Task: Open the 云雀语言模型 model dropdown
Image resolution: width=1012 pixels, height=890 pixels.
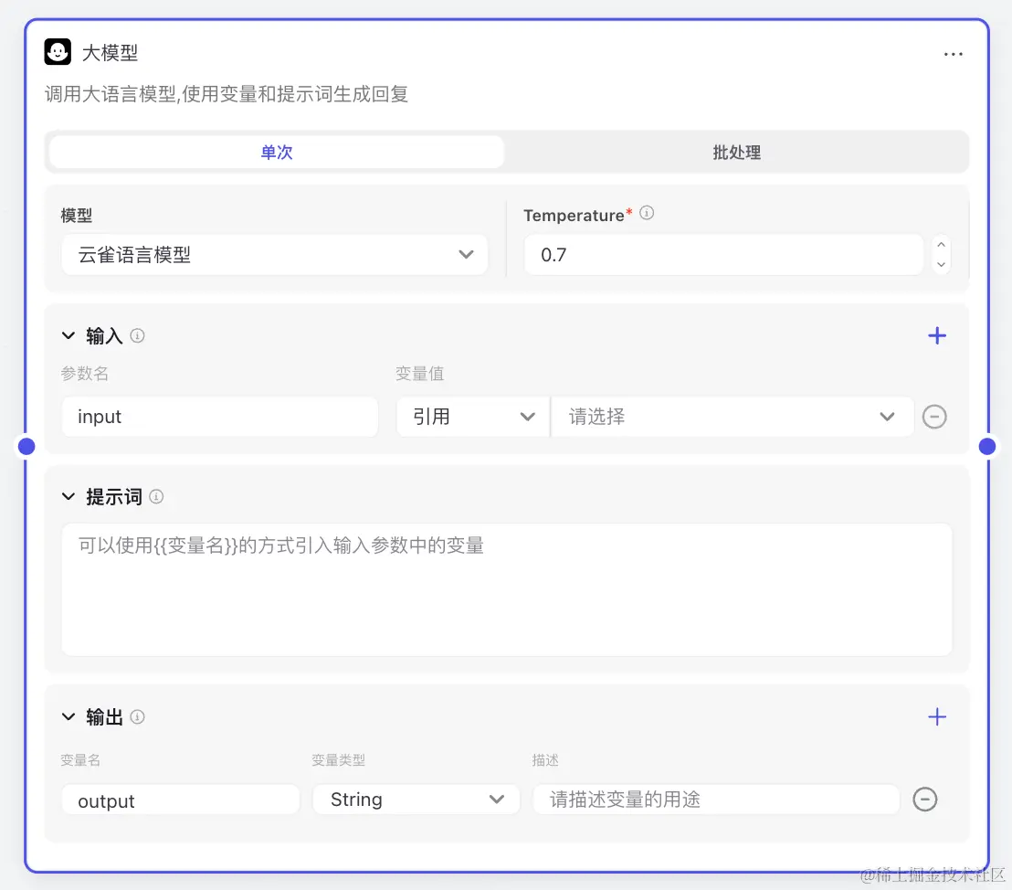Action: (275, 254)
